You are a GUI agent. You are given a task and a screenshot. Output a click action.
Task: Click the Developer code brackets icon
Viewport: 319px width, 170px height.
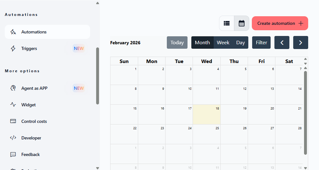(x=13, y=138)
